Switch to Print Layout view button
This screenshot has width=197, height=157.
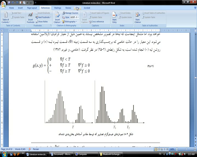click(156, 149)
